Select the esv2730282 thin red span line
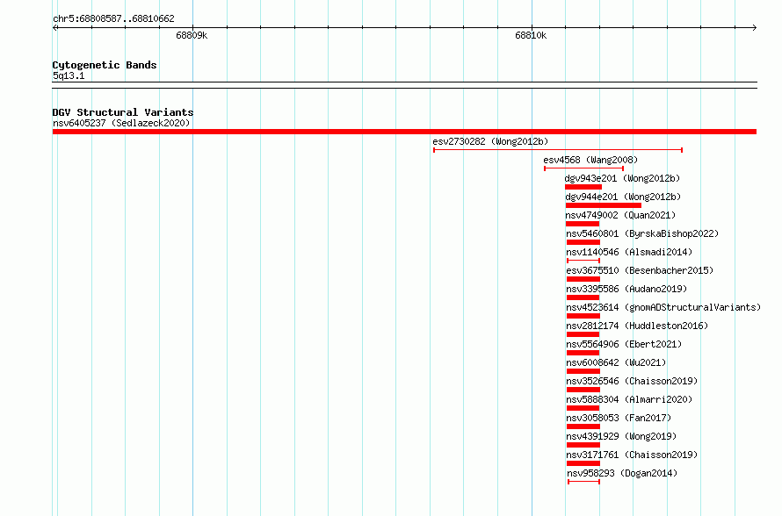 [558, 150]
